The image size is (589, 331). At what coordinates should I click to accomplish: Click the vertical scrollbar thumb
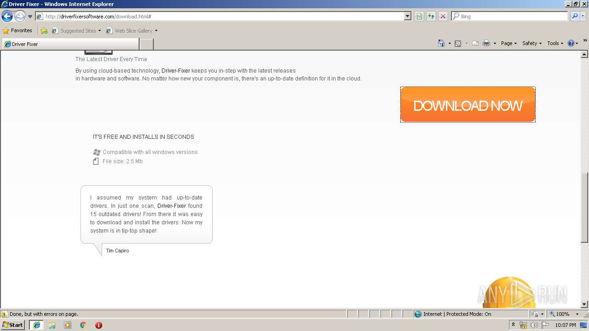tap(584, 207)
